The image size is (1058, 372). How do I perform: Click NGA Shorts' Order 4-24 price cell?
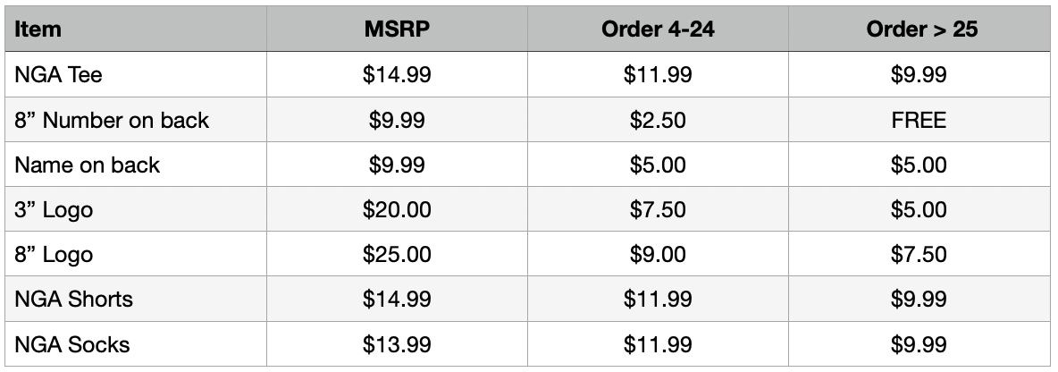click(657, 300)
